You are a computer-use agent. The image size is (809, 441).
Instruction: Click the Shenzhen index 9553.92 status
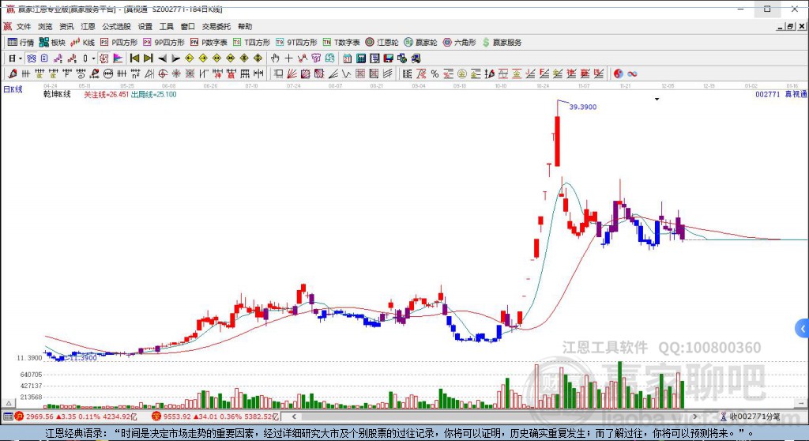215,416
